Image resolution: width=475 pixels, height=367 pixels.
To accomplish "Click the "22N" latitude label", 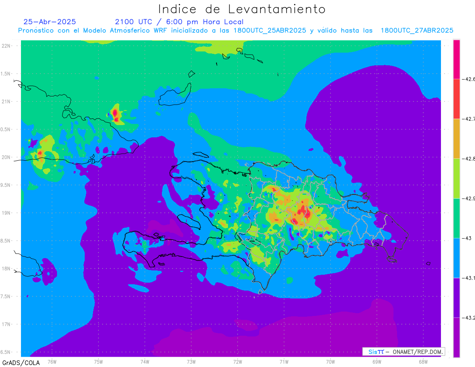I will coord(6,46).
